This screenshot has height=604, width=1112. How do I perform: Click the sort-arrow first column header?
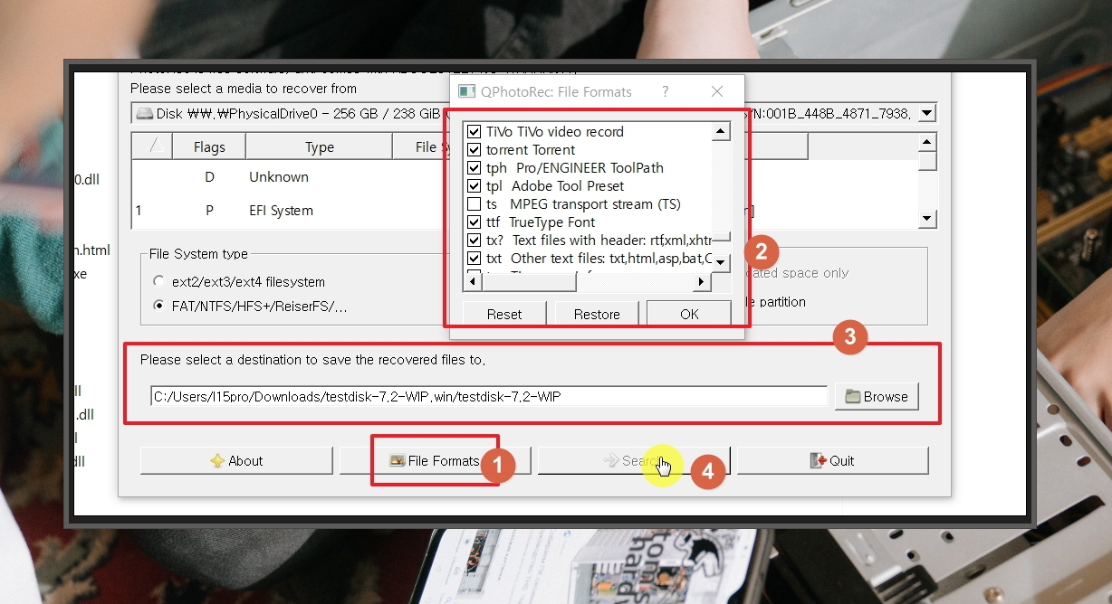[x=152, y=146]
